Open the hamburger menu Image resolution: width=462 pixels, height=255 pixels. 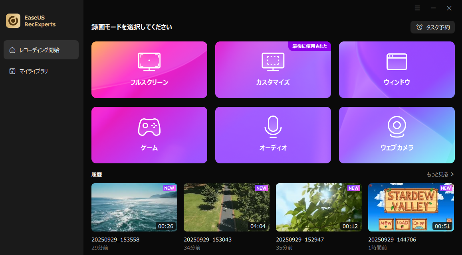tap(417, 8)
